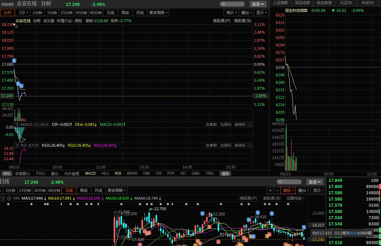Open the 显示 dropdown in the top toolbar
The image size is (381, 246).
pyautogui.click(x=261, y=13)
